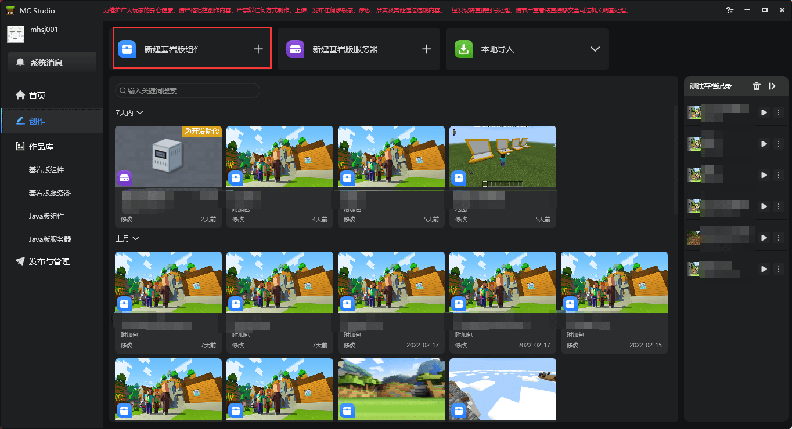Viewport: 792px width, 429px height.
Task: Click the mhsj001 username
Action: pyautogui.click(x=44, y=30)
